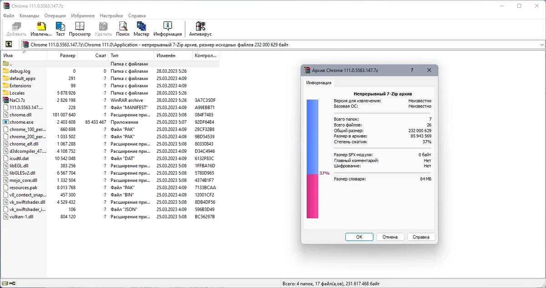
Task: Go up one folder level icon
Action: pos(9,45)
